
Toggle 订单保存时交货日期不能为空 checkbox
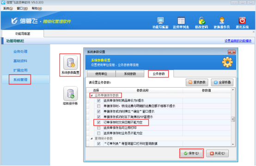pos(98,122)
